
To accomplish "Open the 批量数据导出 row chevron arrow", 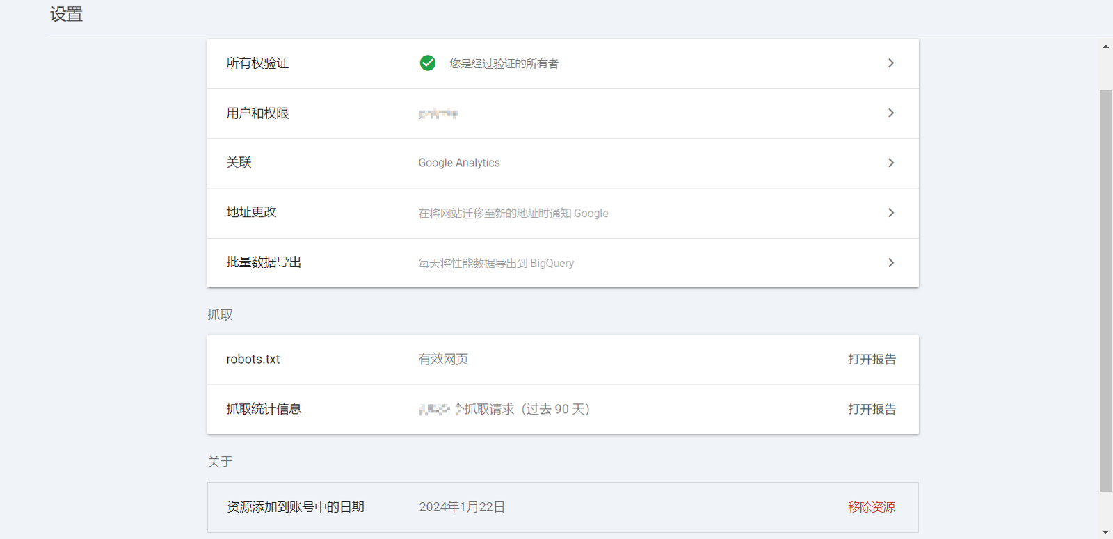I will click(x=891, y=263).
